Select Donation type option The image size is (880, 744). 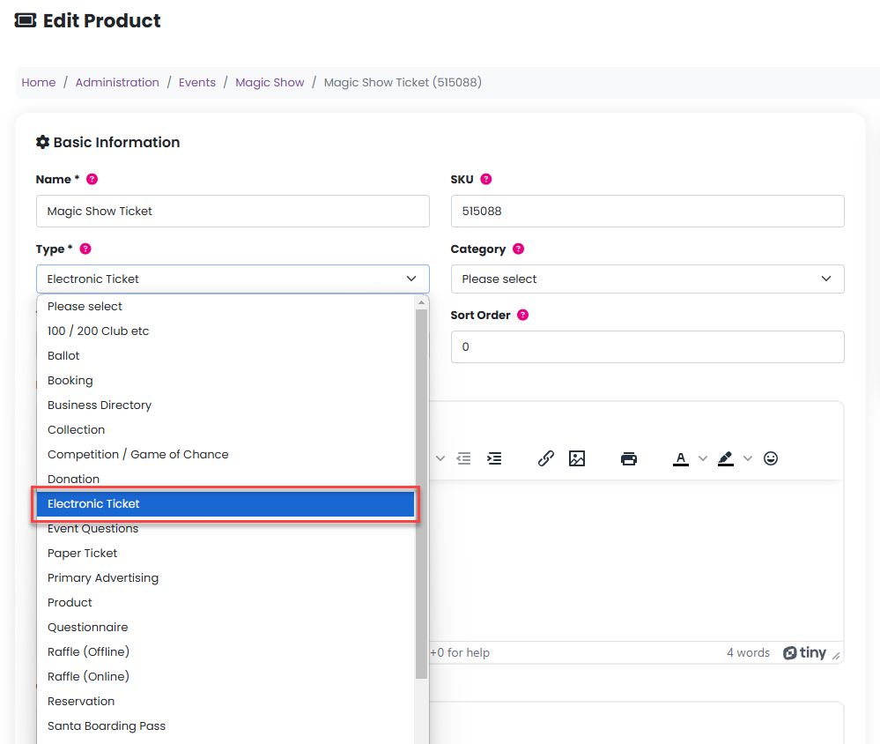[226, 480]
